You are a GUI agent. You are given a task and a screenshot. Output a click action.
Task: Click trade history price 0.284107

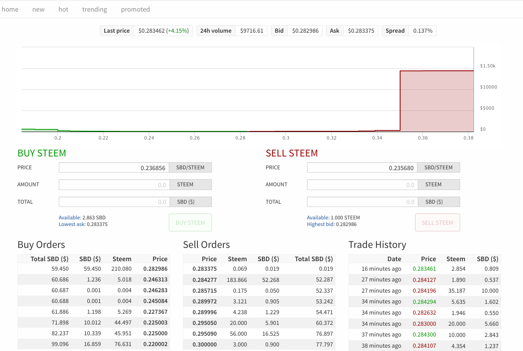click(x=425, y=346)
